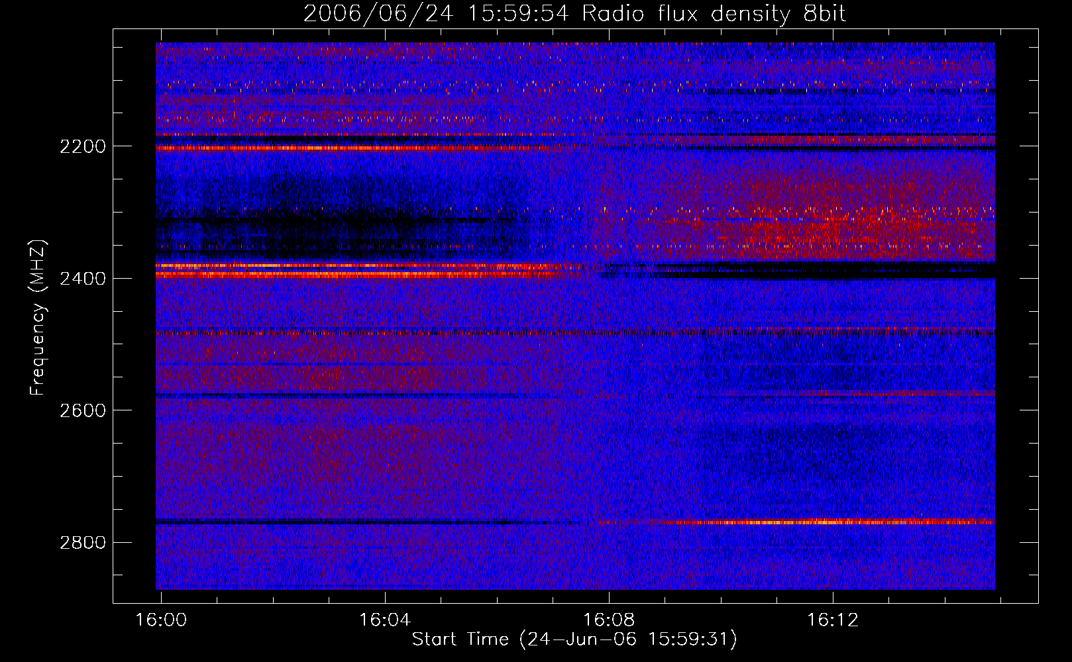Click the "Start Time (24-Jun-06 15:59:31)" label
Screen dimensions: 1072x662
click(x=574, y=639)
